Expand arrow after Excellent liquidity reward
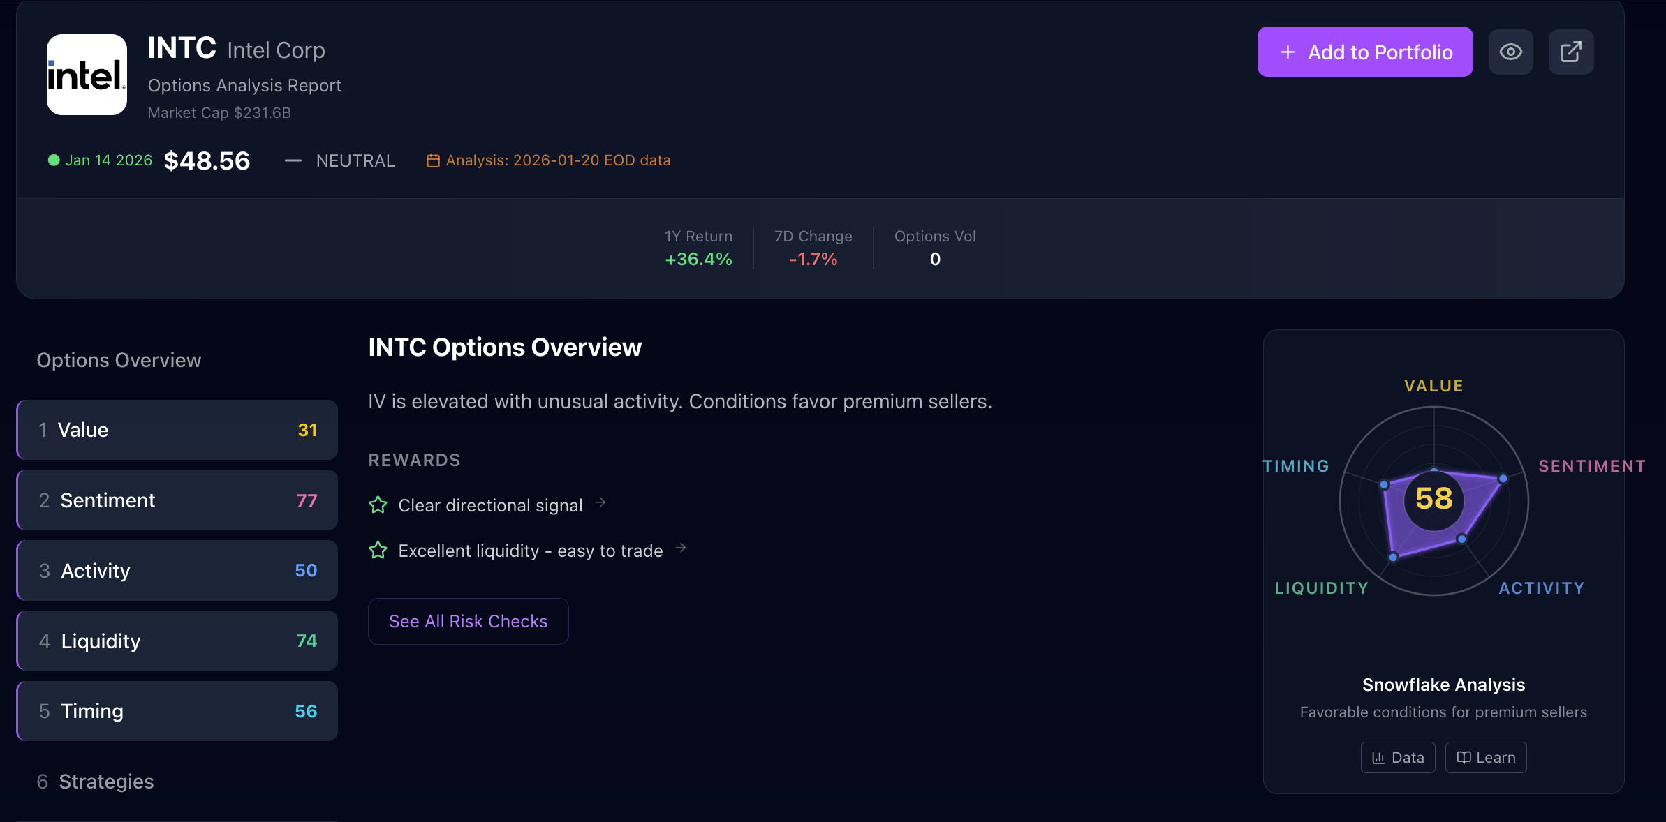Viewport: 1666px width, 822px height. [x=681, y=548]
